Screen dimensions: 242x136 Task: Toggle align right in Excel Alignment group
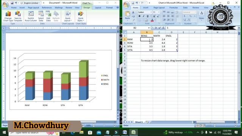(x=172, y=16)
